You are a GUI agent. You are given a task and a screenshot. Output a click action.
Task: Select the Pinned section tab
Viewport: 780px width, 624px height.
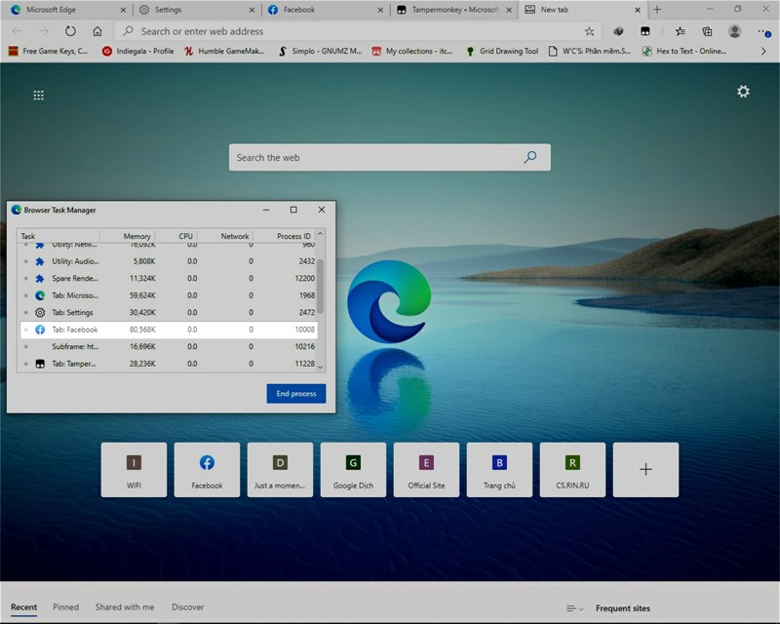click(x=65, y=607)
